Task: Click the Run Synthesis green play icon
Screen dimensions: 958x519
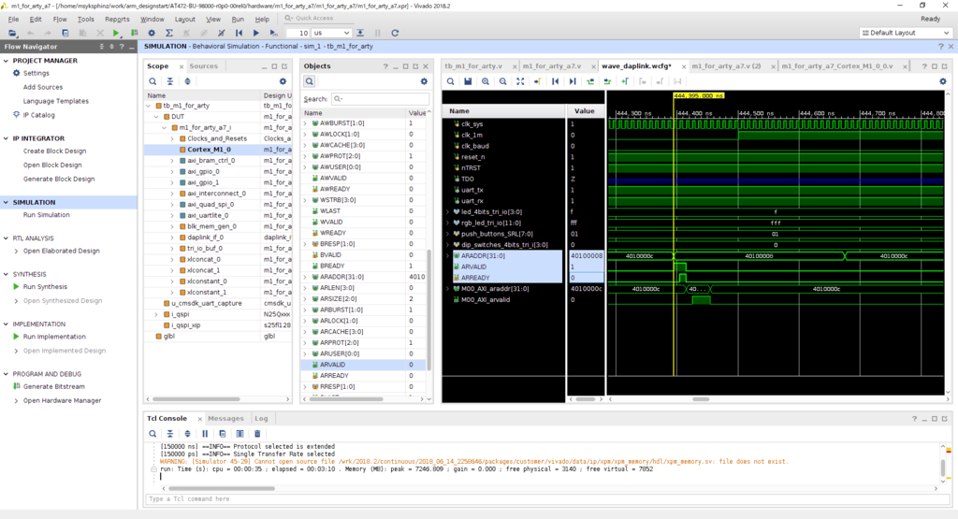Action: coord(17,286)
